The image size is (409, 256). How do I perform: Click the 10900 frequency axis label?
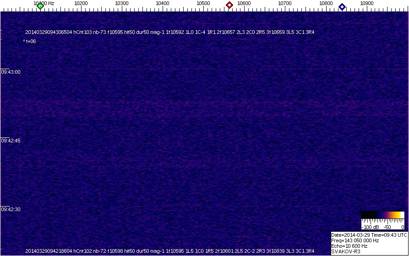367,3
